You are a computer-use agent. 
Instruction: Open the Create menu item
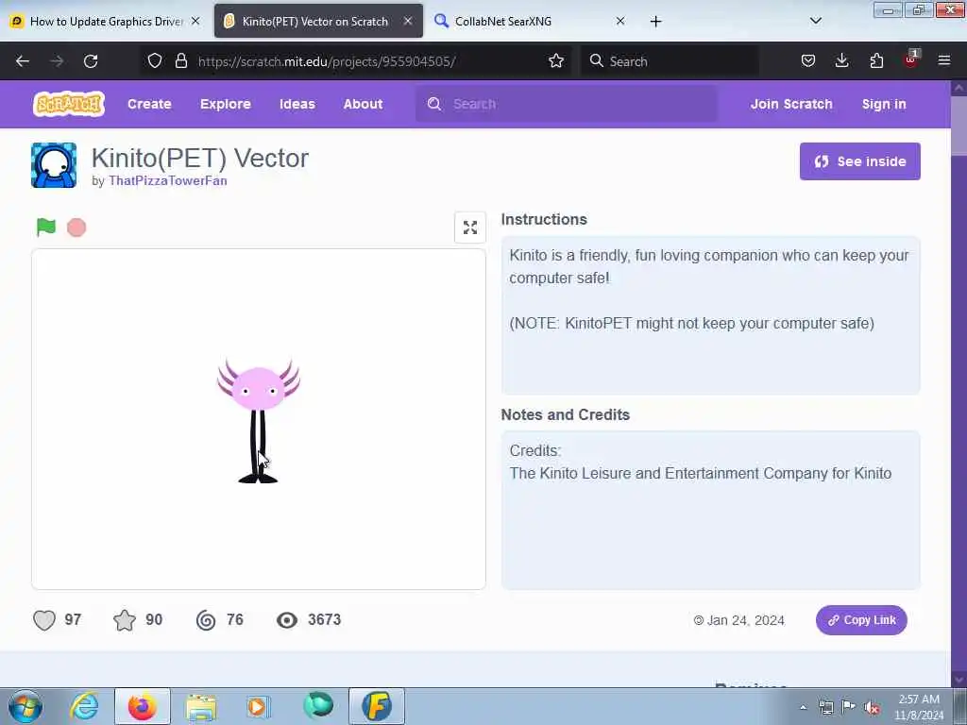coord(149,104)
